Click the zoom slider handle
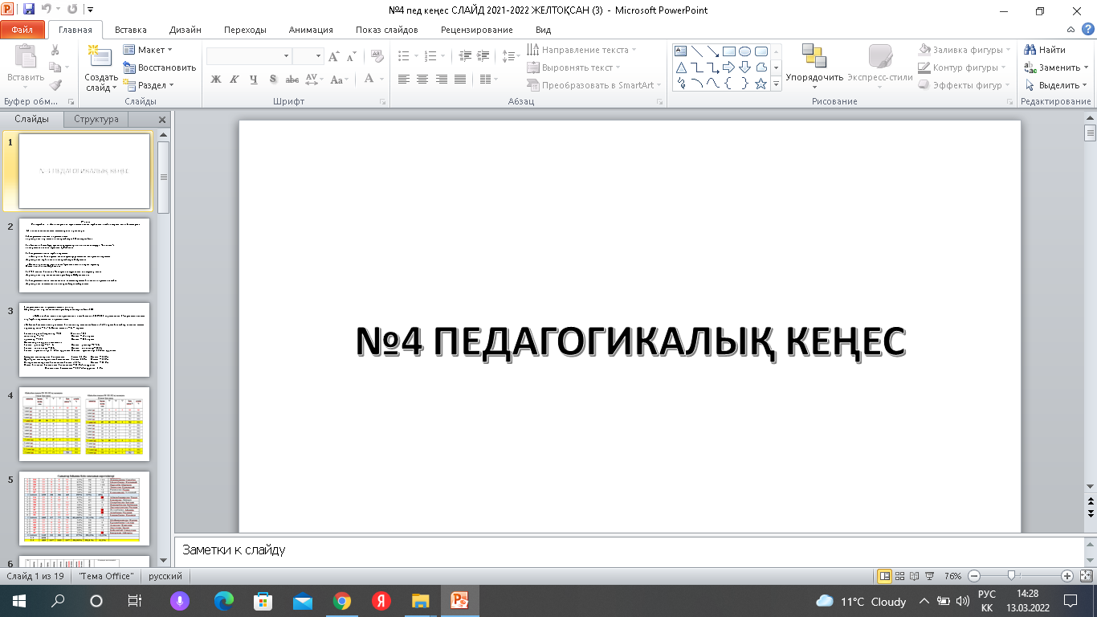 1011,576
